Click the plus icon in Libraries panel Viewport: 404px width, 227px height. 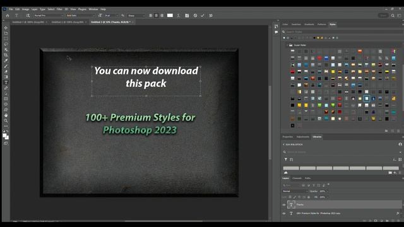[395, 172]
